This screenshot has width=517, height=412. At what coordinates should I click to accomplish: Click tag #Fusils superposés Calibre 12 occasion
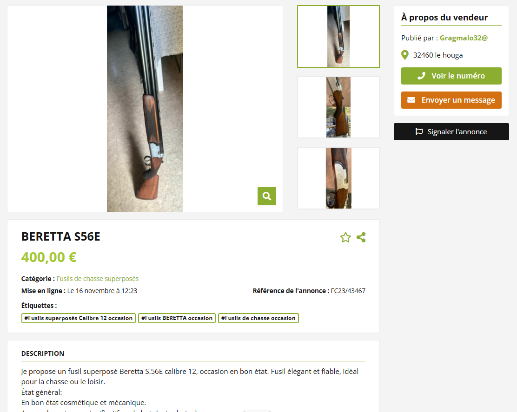click(x=79, y=318)
